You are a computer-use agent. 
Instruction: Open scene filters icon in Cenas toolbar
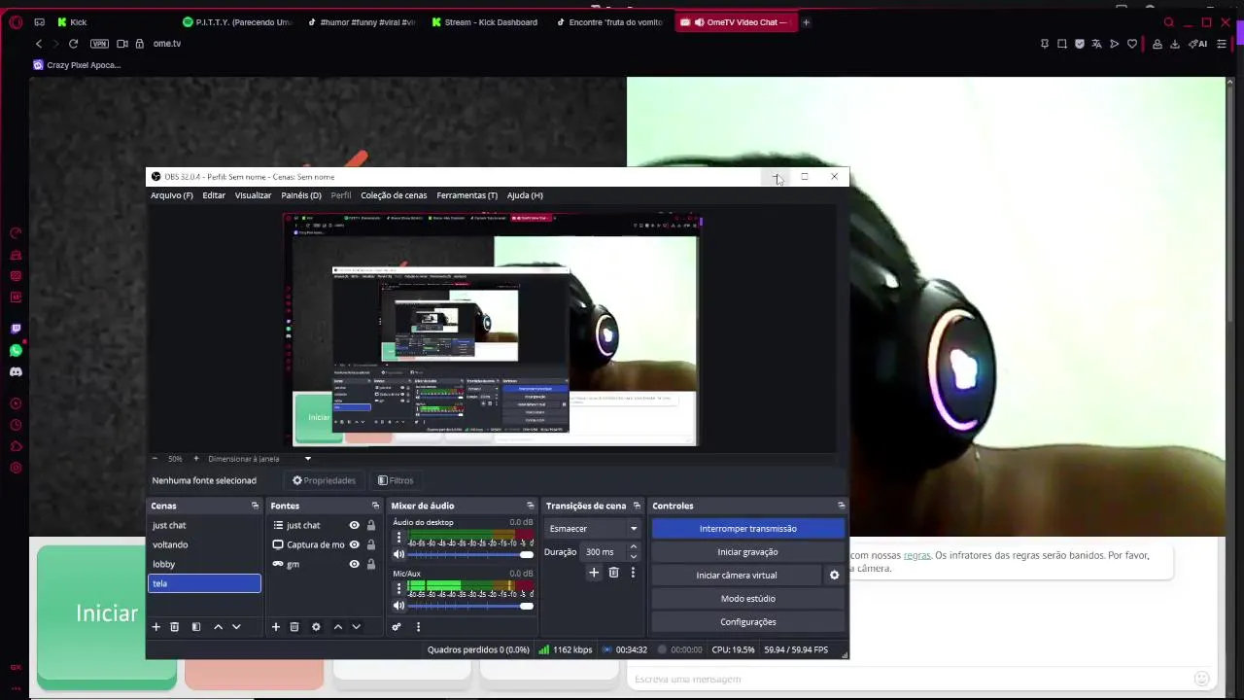pyautogui.click(x=195, y=627)
